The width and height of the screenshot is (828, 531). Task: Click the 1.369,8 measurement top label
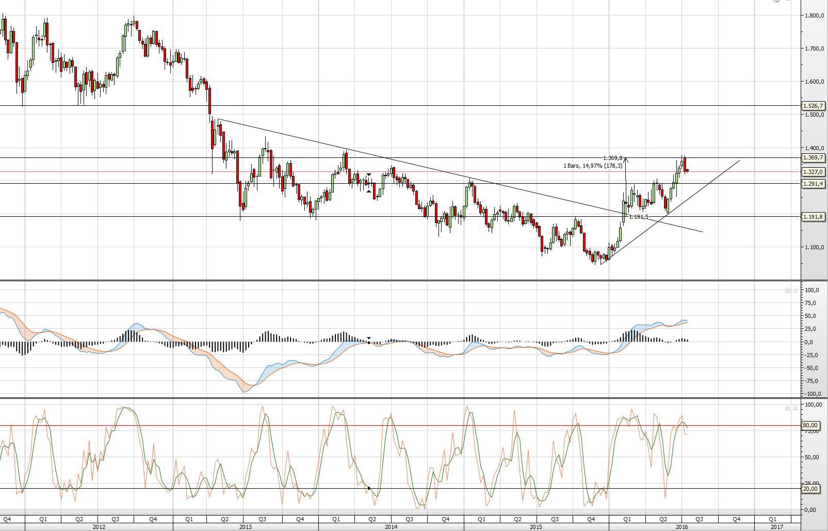tap(613, 158)
